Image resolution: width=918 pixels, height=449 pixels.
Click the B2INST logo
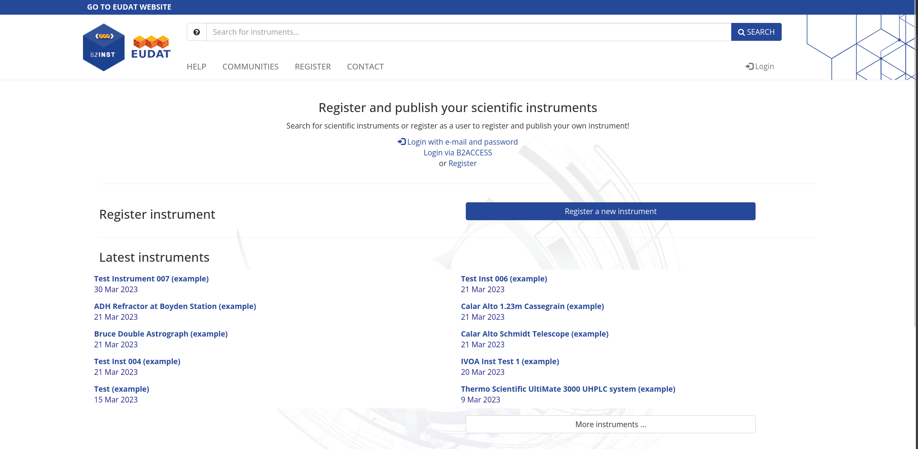(x=103, y=47)
